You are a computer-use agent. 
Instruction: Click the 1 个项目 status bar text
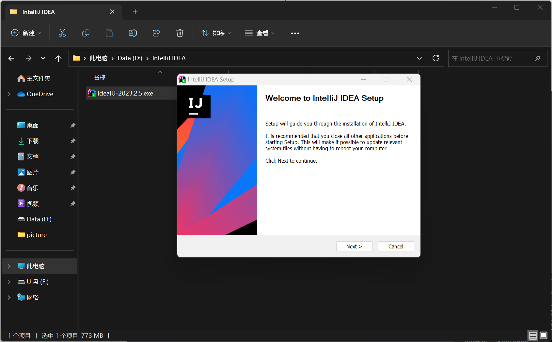point(19,335)
